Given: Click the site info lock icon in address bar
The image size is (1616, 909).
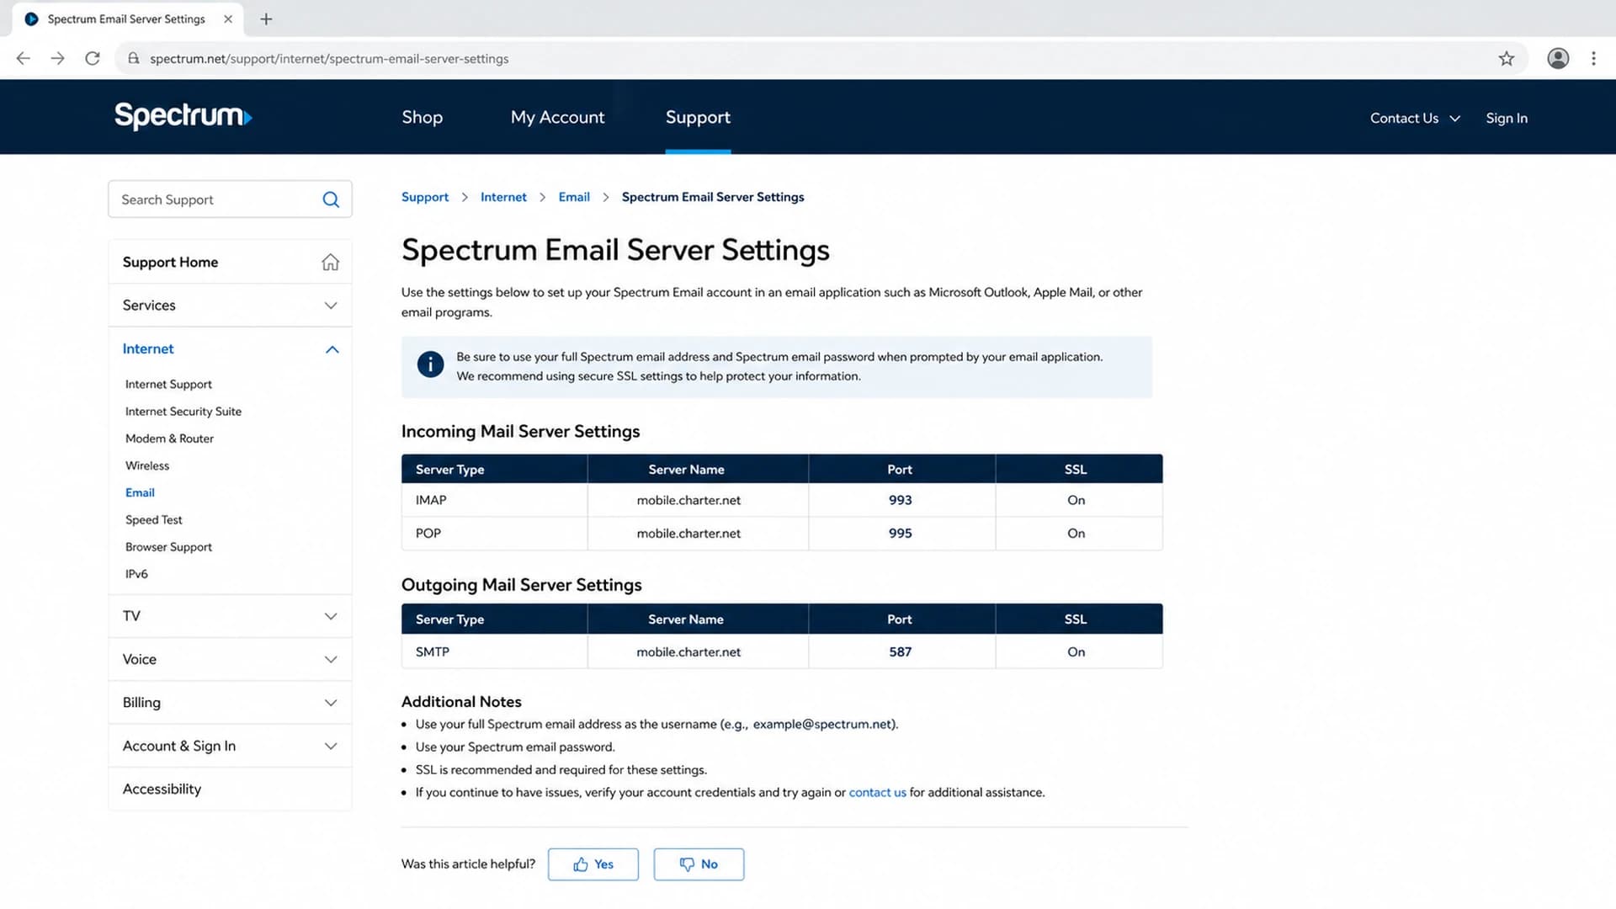Looking at the screenshot, I should (133, 58).
